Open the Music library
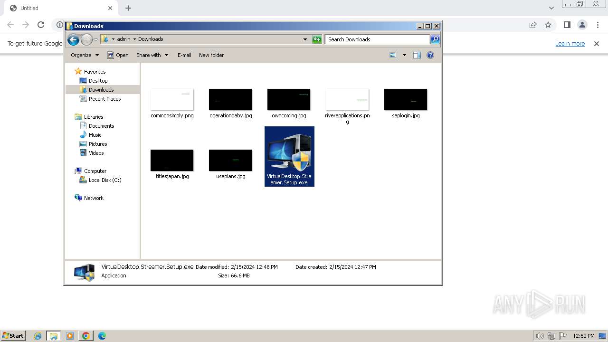 coord(95,135)
